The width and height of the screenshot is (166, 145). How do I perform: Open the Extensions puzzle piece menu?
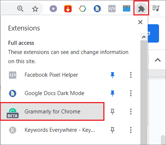141,8
